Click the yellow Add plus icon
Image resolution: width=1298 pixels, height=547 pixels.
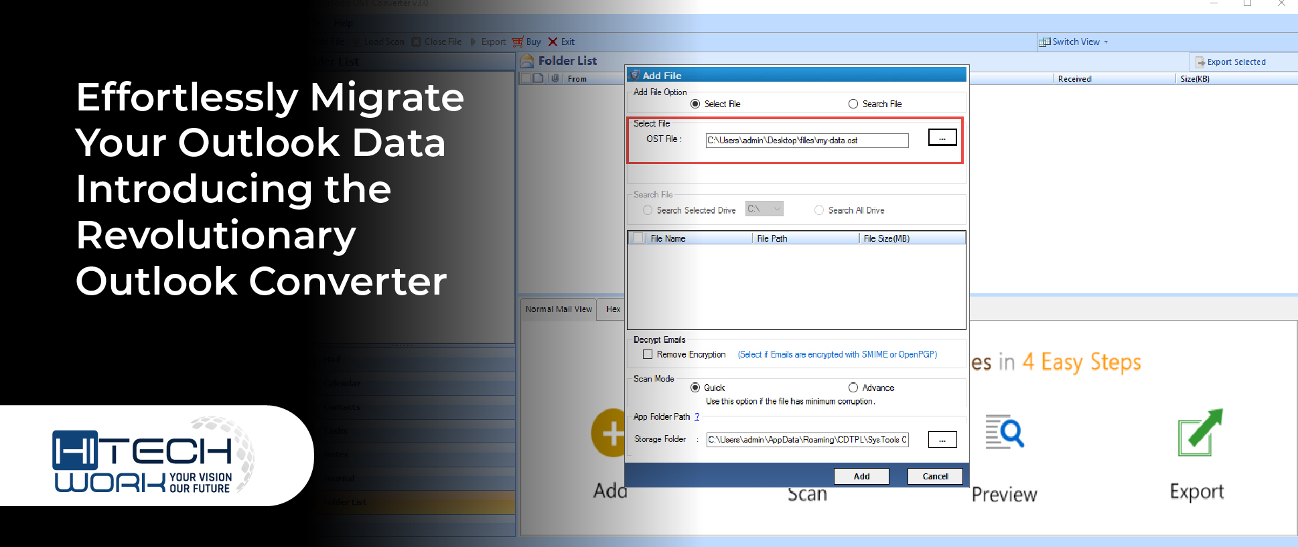coord(609,433)
